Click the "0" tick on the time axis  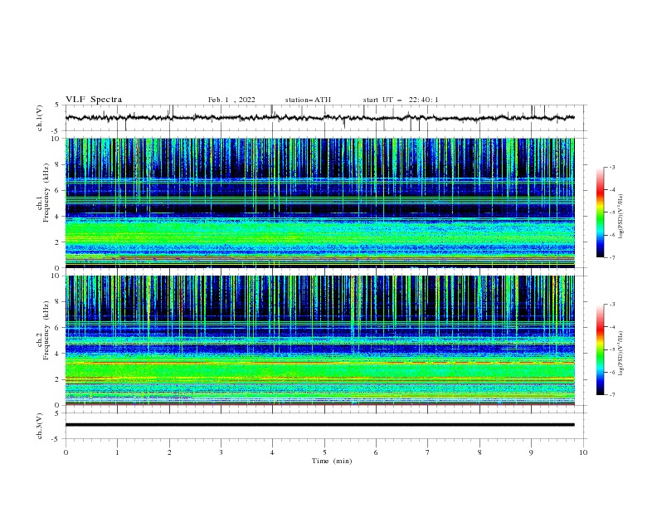[x=66, y=452]
